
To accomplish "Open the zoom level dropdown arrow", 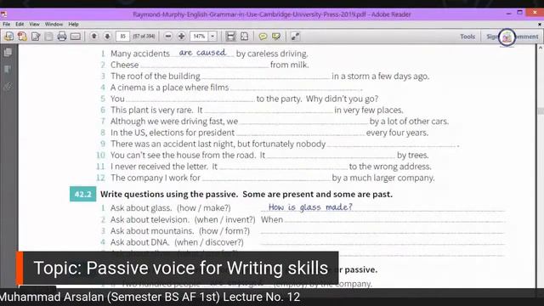I will point(212,36).
